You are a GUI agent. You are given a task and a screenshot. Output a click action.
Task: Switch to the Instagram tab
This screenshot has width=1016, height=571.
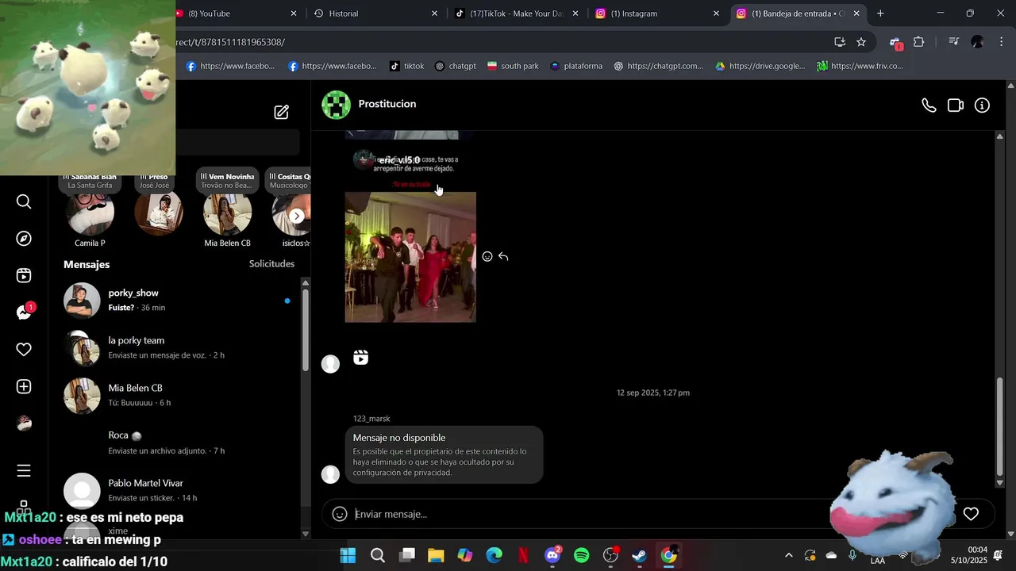pos(656,13)
